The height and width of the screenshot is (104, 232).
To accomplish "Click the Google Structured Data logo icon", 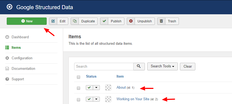I will click(x=9, y=7).
